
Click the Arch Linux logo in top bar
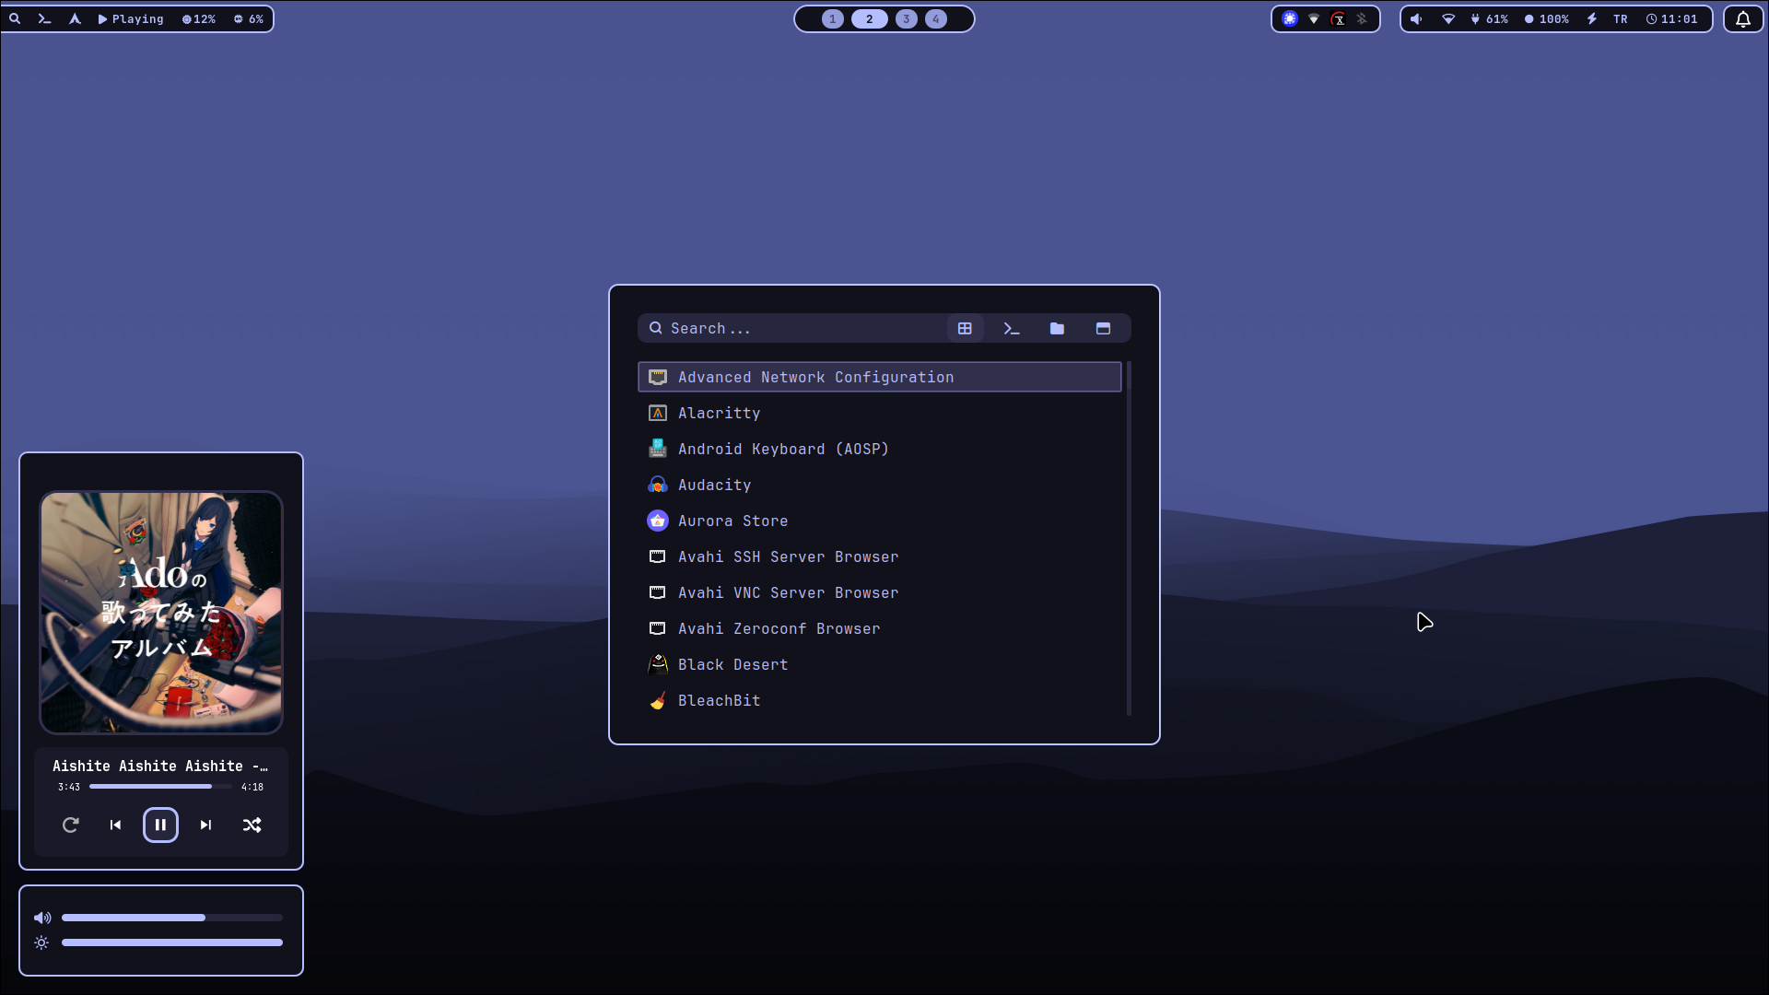75,18
